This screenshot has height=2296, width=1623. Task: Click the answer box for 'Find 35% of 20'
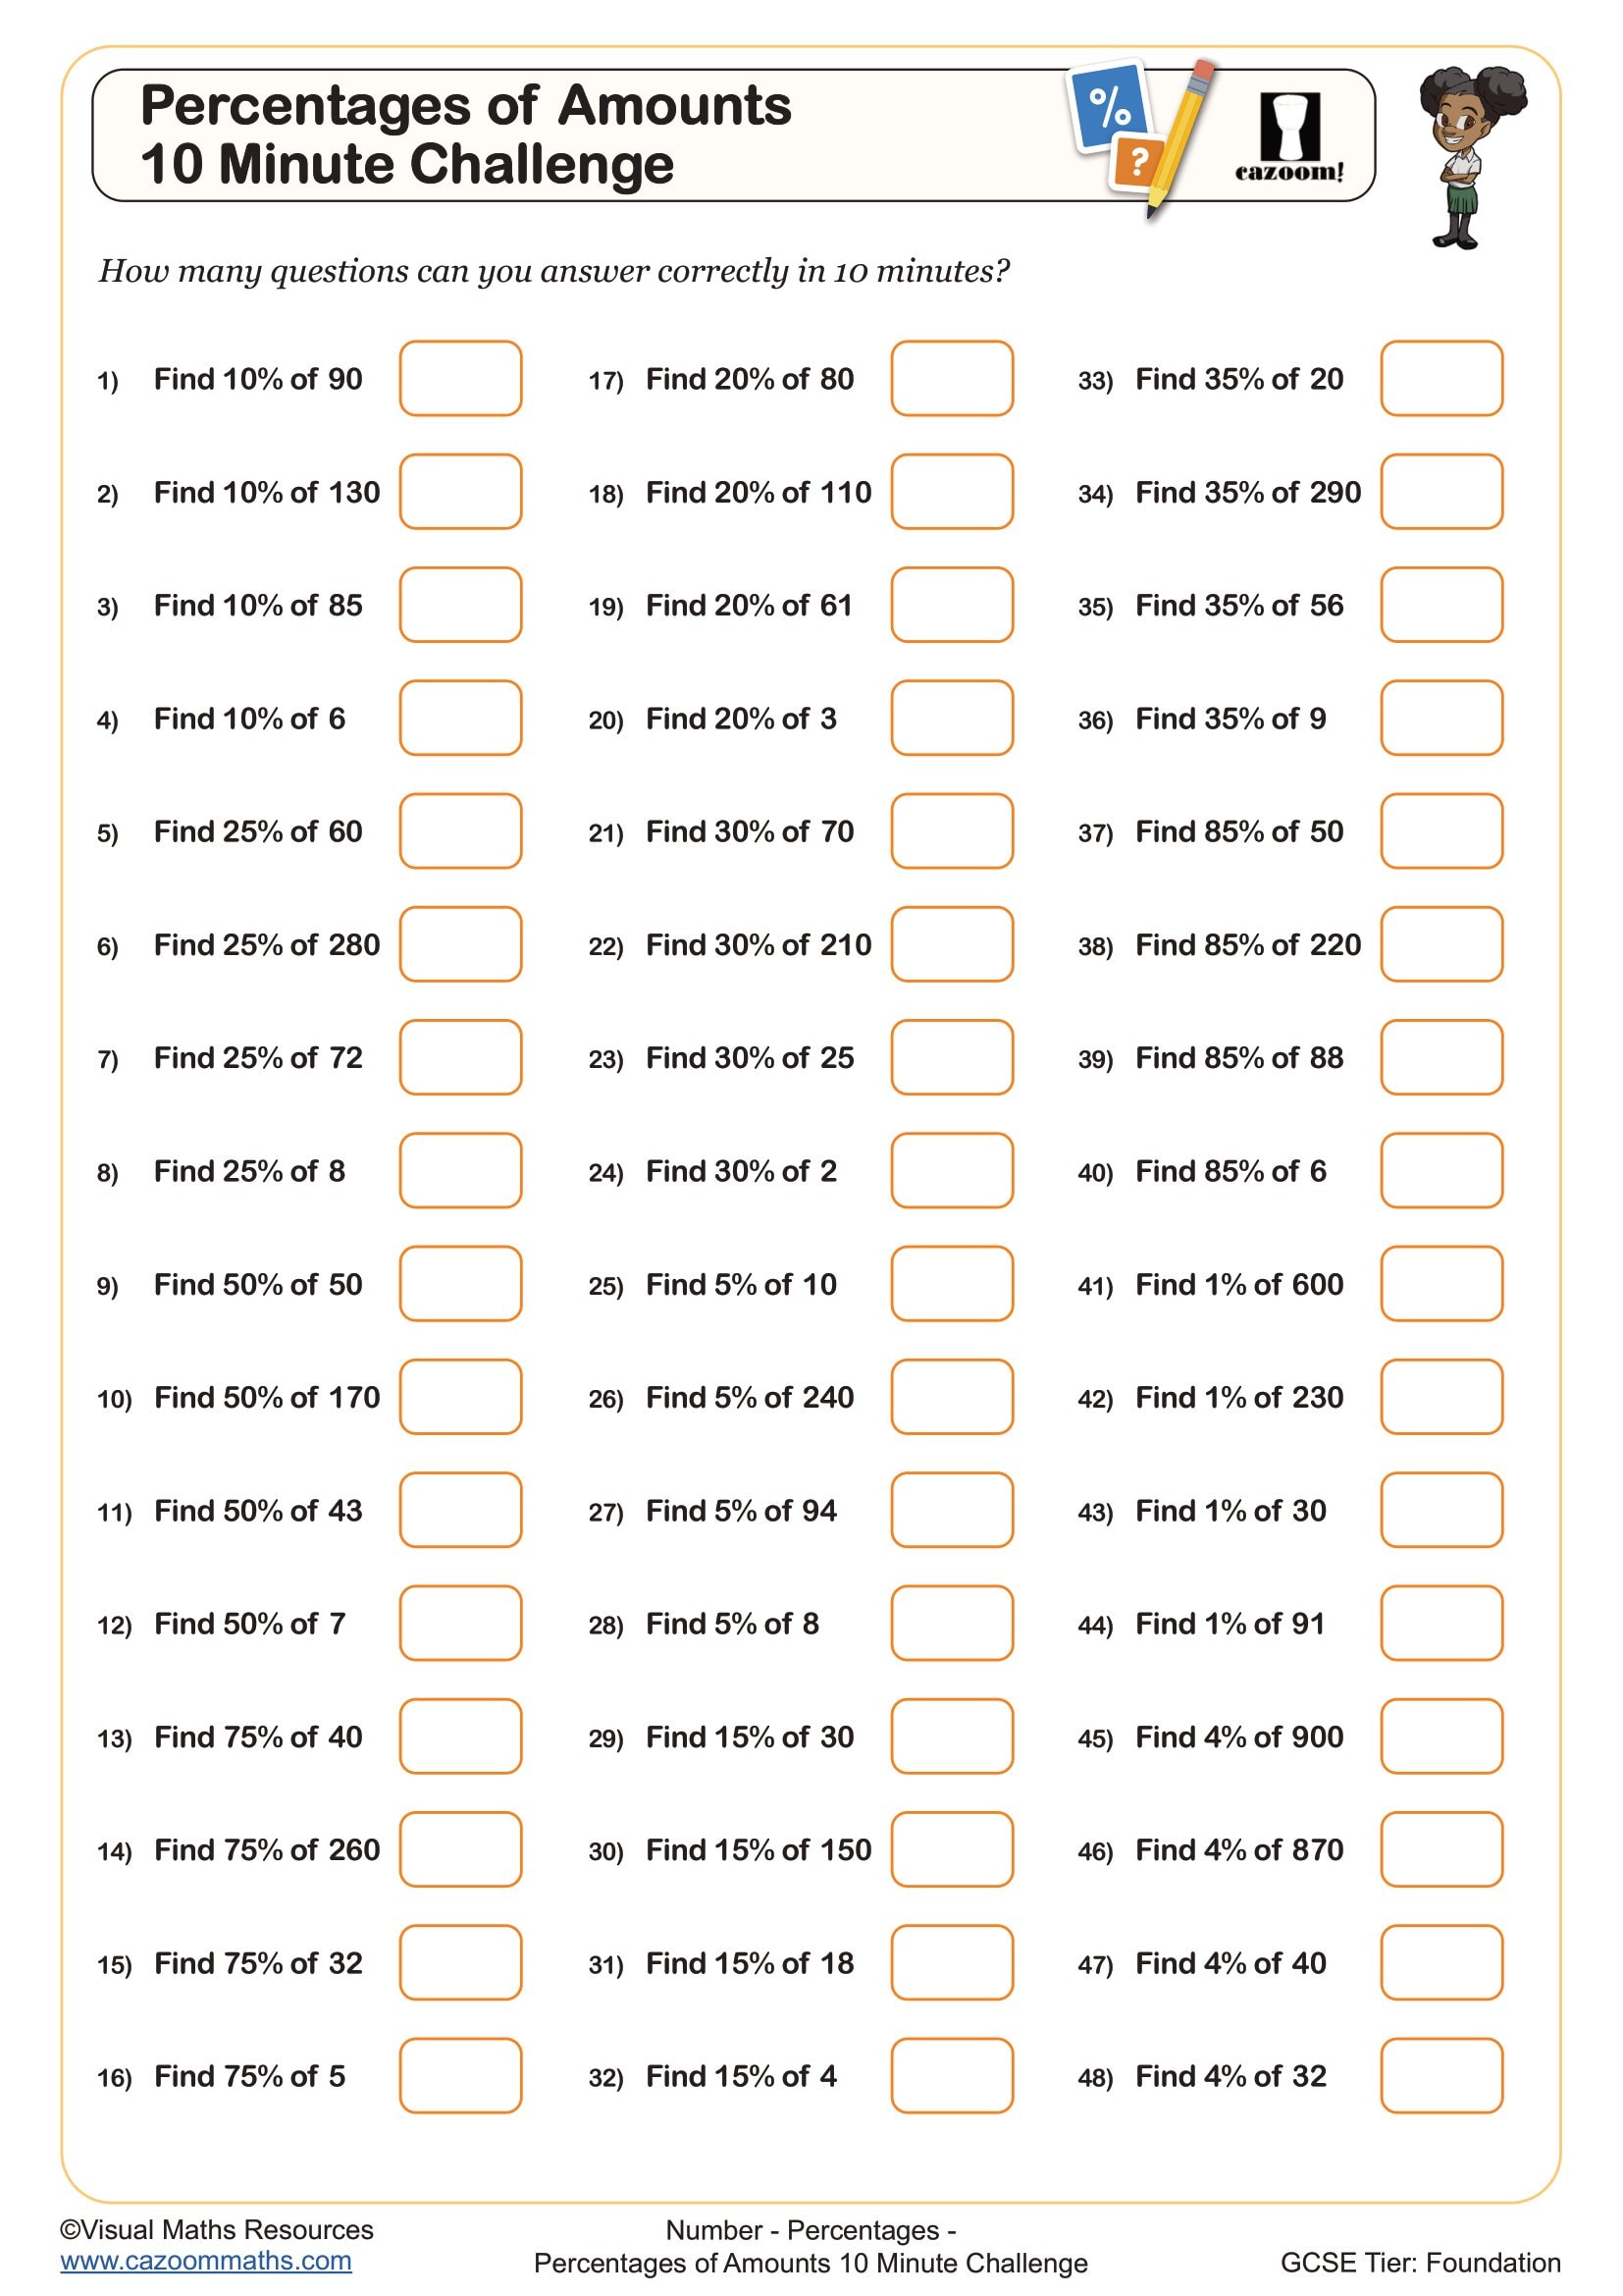point(1441,378)
